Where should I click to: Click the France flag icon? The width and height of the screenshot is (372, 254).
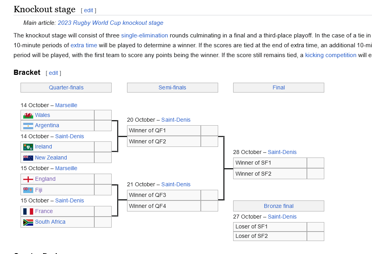pos(28,211)
